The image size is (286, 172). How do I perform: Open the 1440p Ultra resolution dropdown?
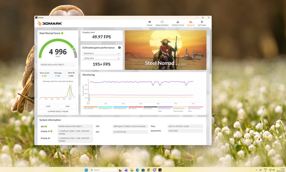click(x=101, y=58)
